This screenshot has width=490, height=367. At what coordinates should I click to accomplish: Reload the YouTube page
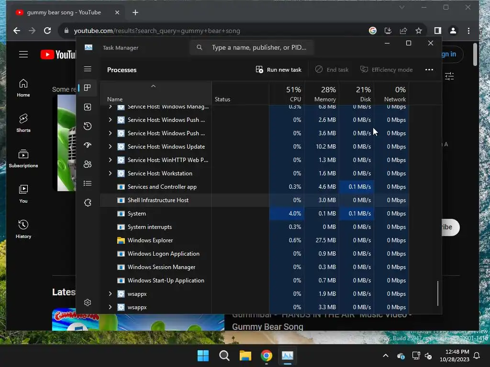point(47,31)
